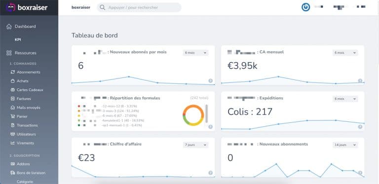
Task: Open help icon on Chiffre d'affaire card
Action: pos(211,173)
